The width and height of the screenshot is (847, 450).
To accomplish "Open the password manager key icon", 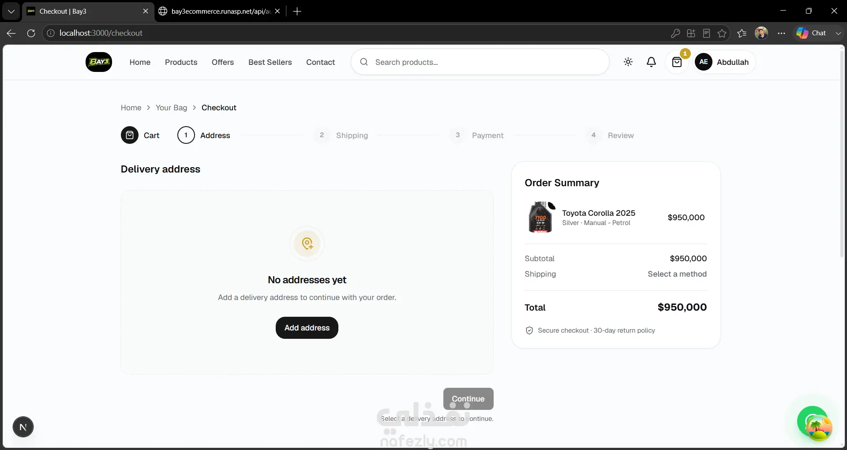I will [x=675, y=33].
